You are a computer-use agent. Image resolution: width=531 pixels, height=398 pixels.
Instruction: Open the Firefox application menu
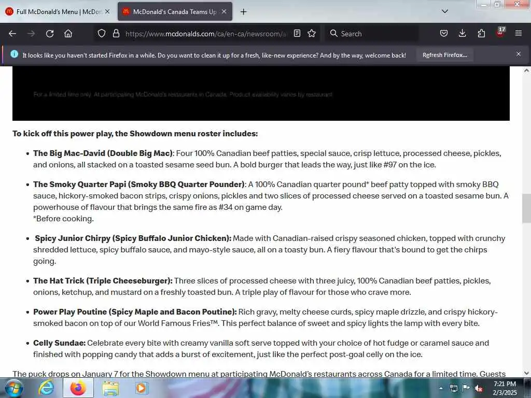[x=519, y=33]
